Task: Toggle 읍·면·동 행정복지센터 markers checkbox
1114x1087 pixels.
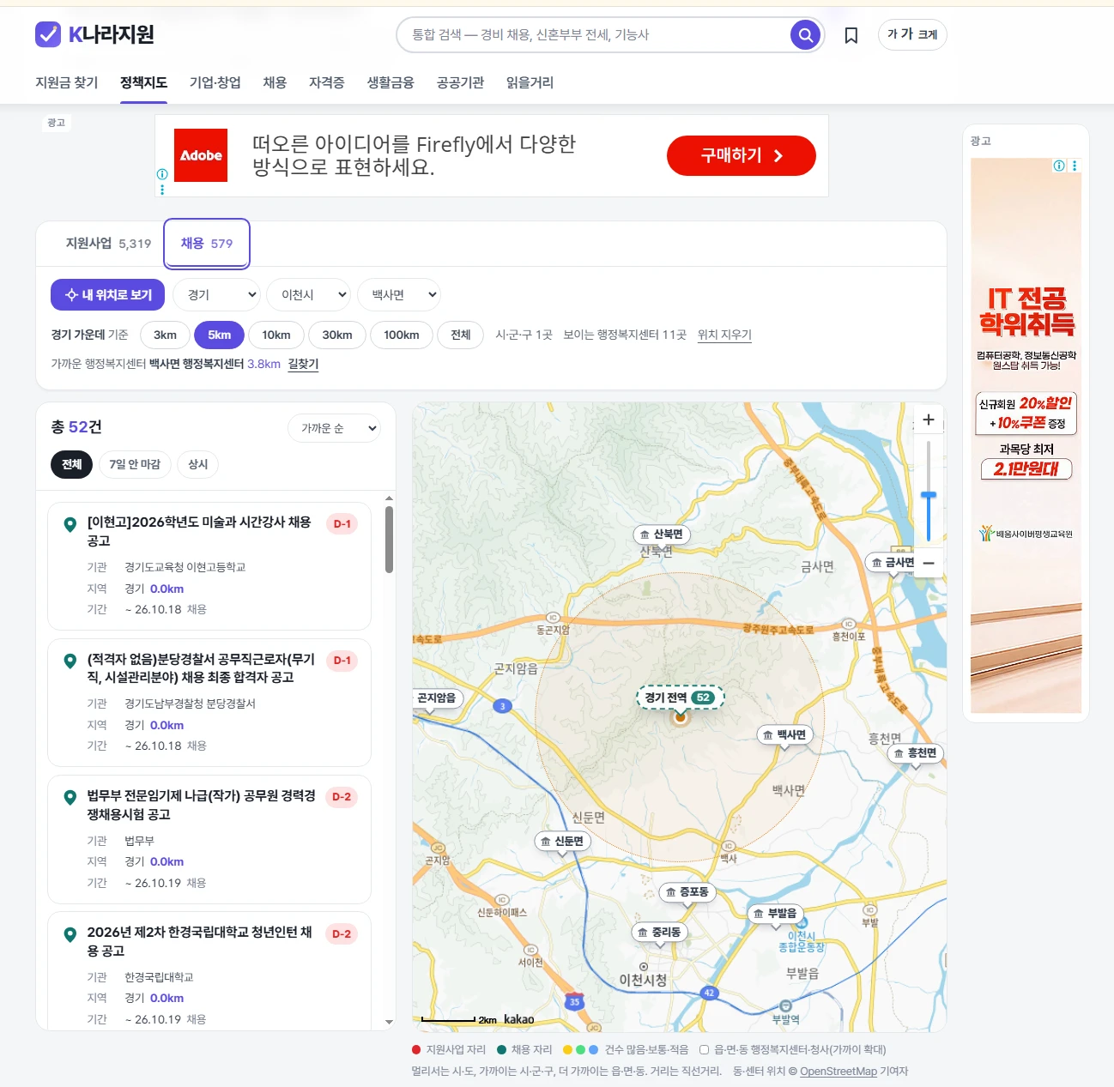Action: [x=704, y=1049]
